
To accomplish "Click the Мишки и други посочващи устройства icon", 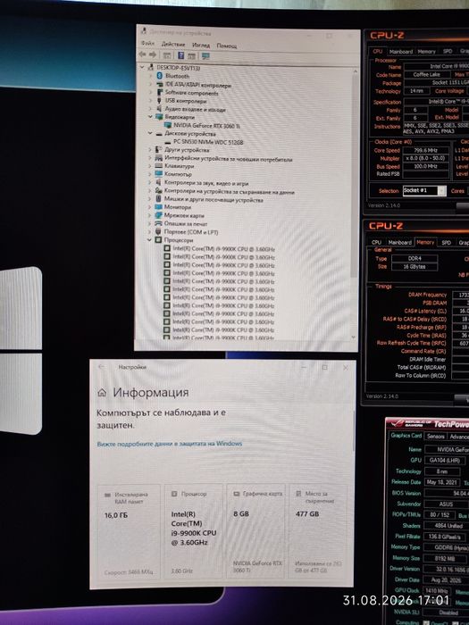I will tap(158, 199).
